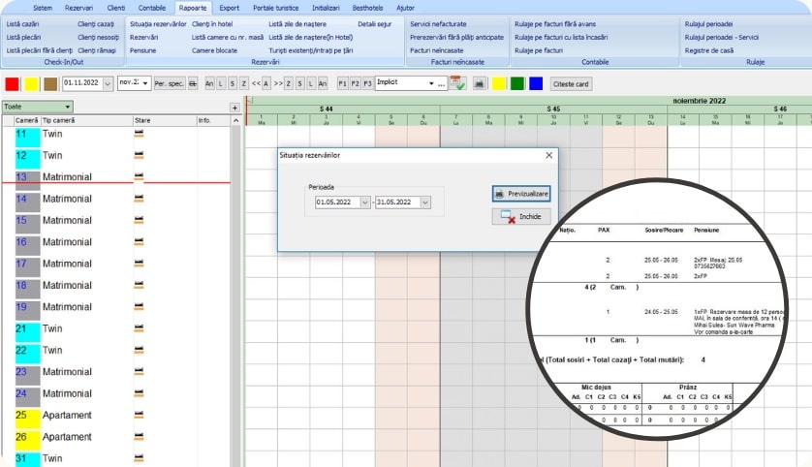Switch to the Contabile ribbon tab
The height and width of the screenshot is (467, 812).
click(151, 7)
